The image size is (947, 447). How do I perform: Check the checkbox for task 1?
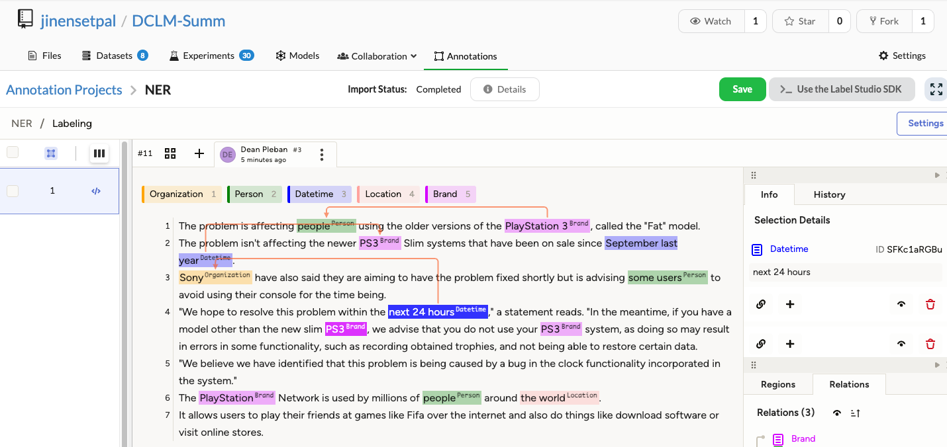pos(13,191)
